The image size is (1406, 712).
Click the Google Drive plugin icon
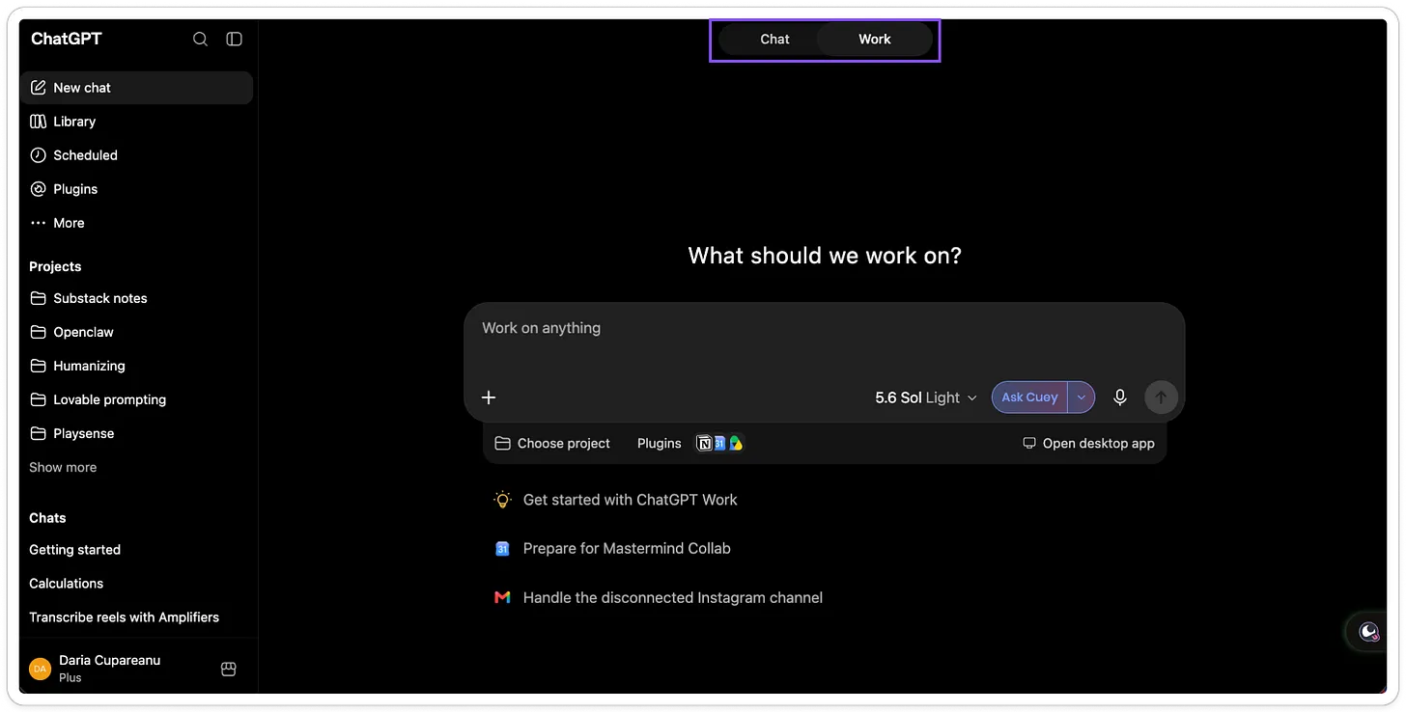click(x=736, y=444)
